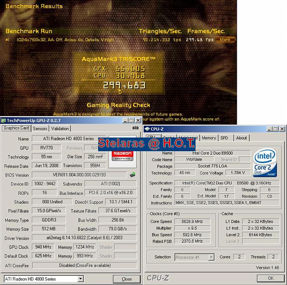Click the GPU-Z title bar icon
The height and width of the screenshot is (285, 287).
pos(4,121)
